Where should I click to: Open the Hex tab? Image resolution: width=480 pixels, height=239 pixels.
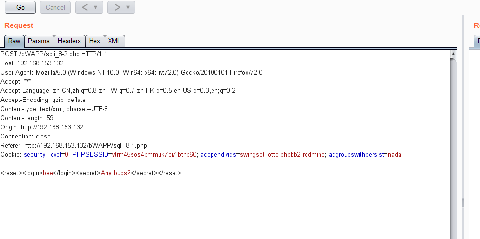tap(95, 41)
